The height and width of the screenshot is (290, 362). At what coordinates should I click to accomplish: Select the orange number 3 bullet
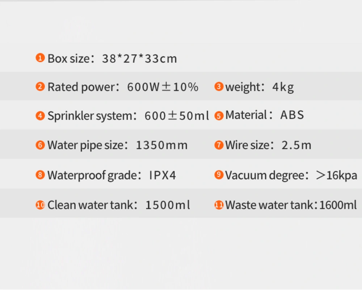pyautogui.click(x=219, y=87)
